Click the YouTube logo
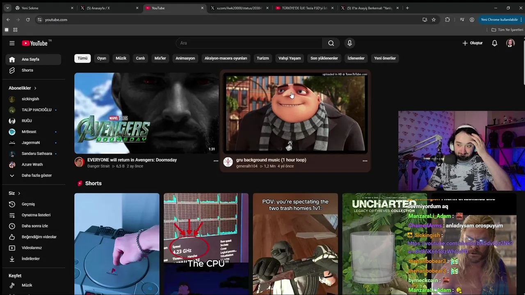525x295 pixels. [35, 43]
